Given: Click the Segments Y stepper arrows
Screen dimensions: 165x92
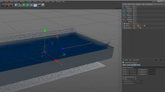Looking at the screenshot, I should tap(156, 72).
